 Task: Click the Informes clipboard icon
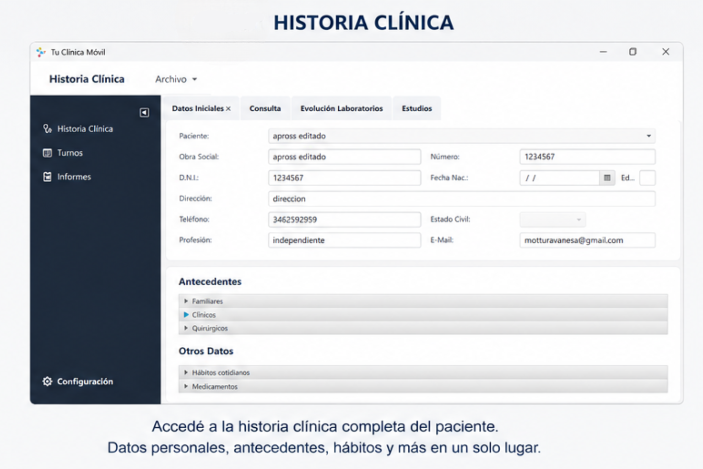click(x=47, y=177)
